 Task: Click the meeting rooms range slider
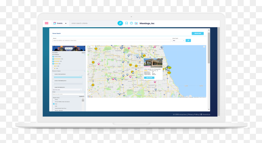point(68,84)
